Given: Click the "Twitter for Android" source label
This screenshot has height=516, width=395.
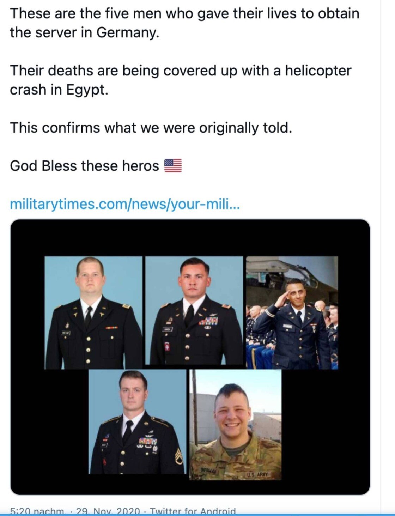Looking at the screenshot, I should tap(193, 511).
